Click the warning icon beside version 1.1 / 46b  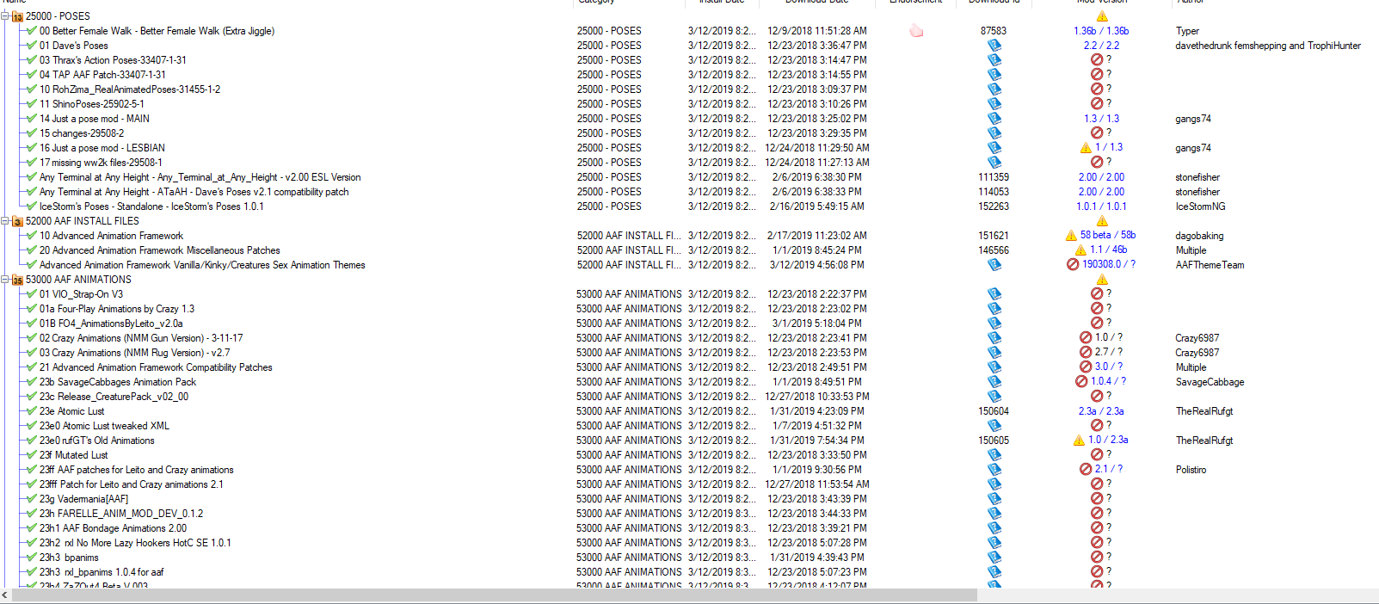1080,250
